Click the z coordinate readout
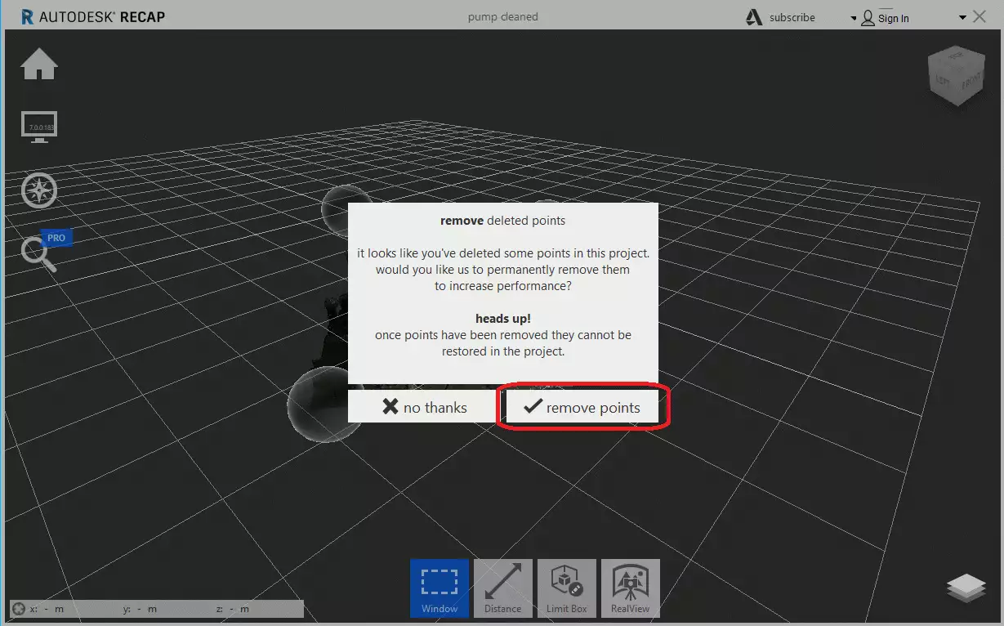 pyautogui.click(x=234, y=609)
